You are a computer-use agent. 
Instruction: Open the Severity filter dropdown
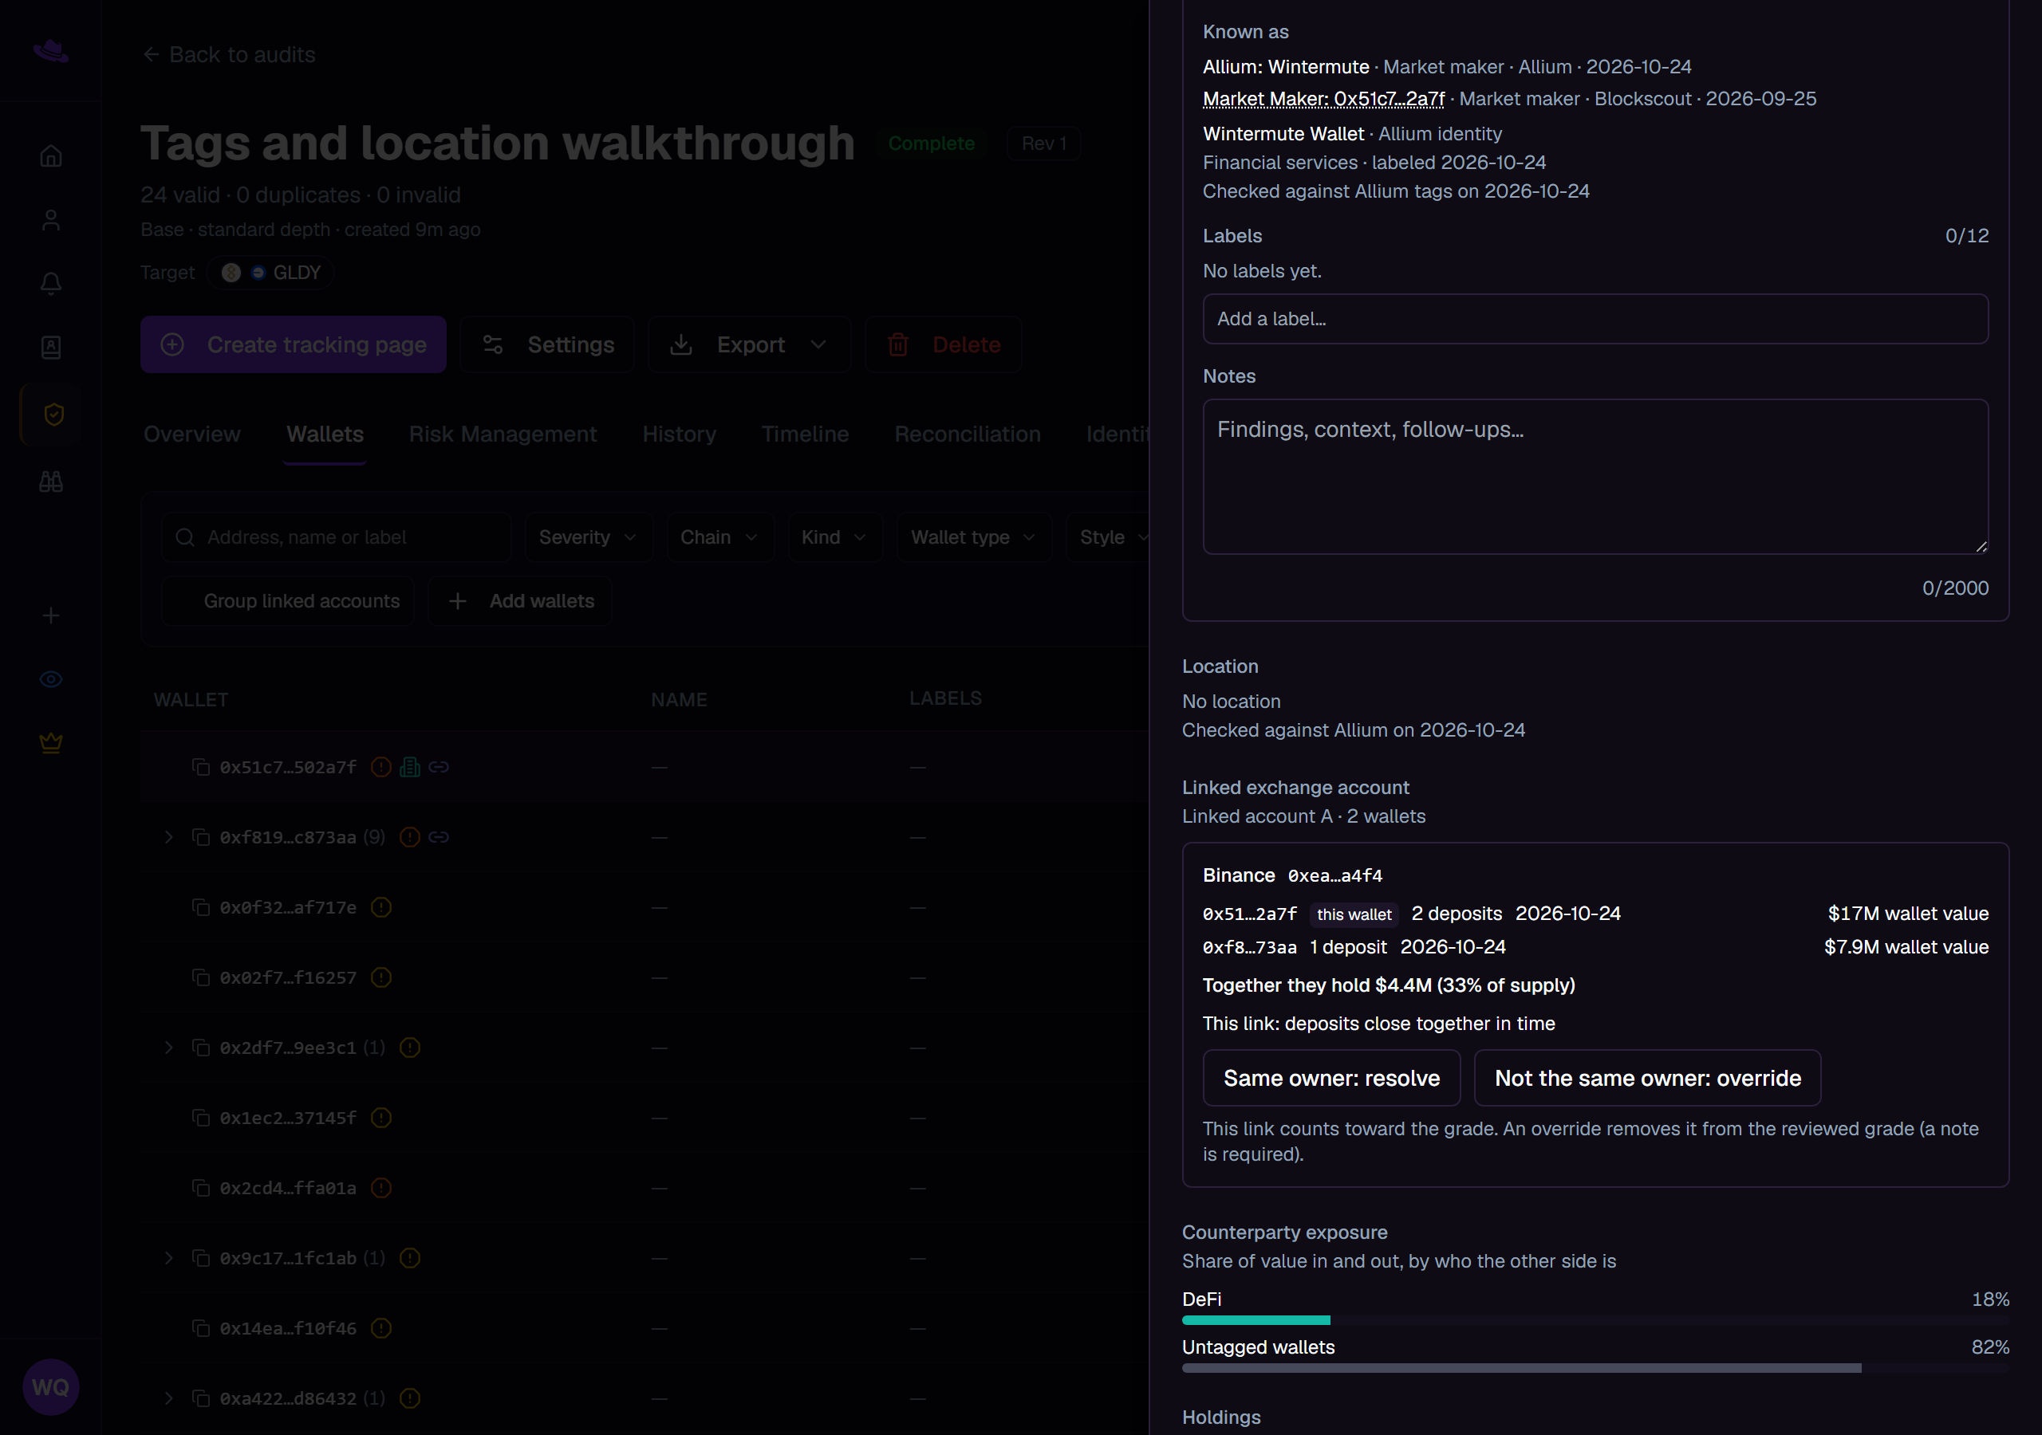click(x=589, y=537)
